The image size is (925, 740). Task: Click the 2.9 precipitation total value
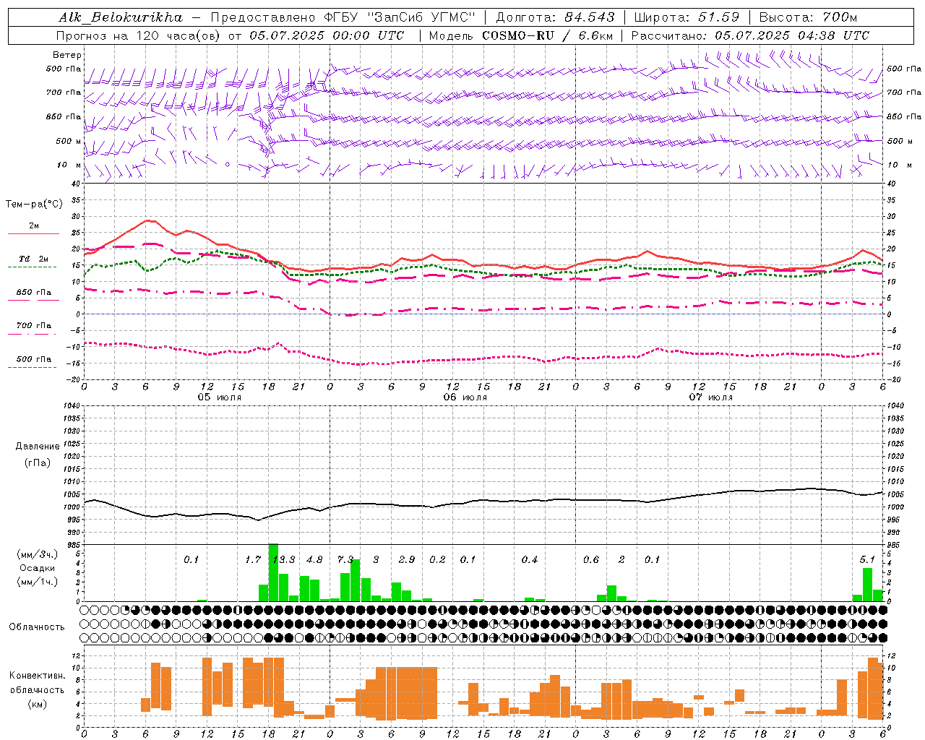(407, 559)
